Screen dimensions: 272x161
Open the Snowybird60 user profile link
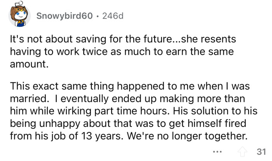(64, 16)
